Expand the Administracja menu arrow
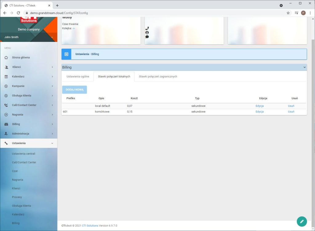The height and width of the screenshot is (231, 315). point(52,134)
